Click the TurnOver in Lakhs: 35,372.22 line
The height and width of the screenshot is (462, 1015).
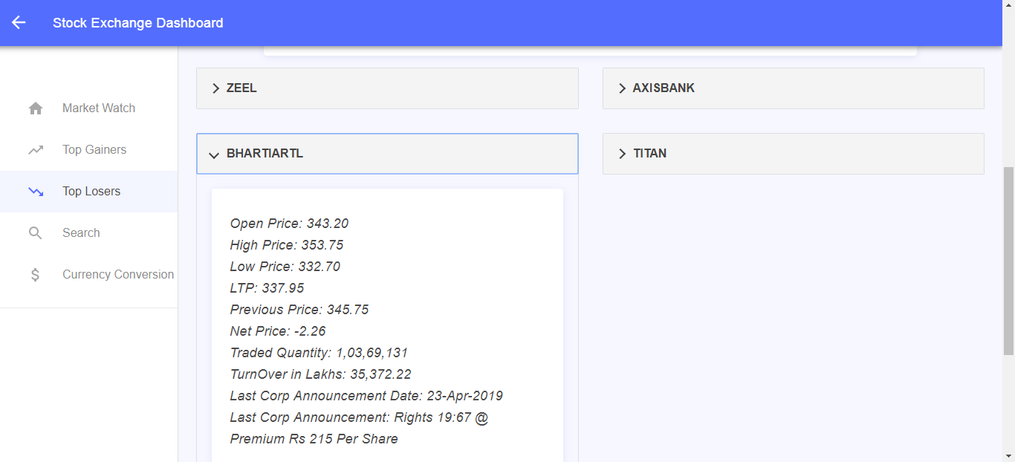pyautogui.click(x=320, y=374)
